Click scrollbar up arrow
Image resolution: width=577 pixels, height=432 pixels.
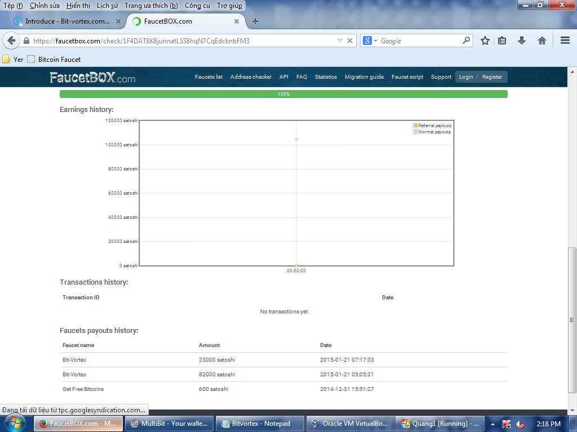click(x=572, y=72)
